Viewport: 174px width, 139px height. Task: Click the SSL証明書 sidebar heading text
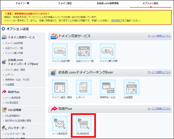tap(15, 110)
